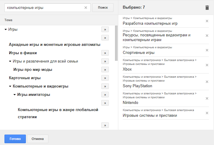Click the 'Поиск' search button
The height and width of the screenshot is (145, 214).
tap(103, 8)
